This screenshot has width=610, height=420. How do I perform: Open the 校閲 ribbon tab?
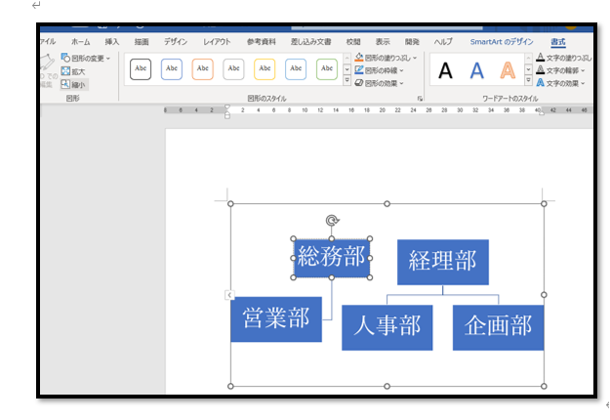352,42
